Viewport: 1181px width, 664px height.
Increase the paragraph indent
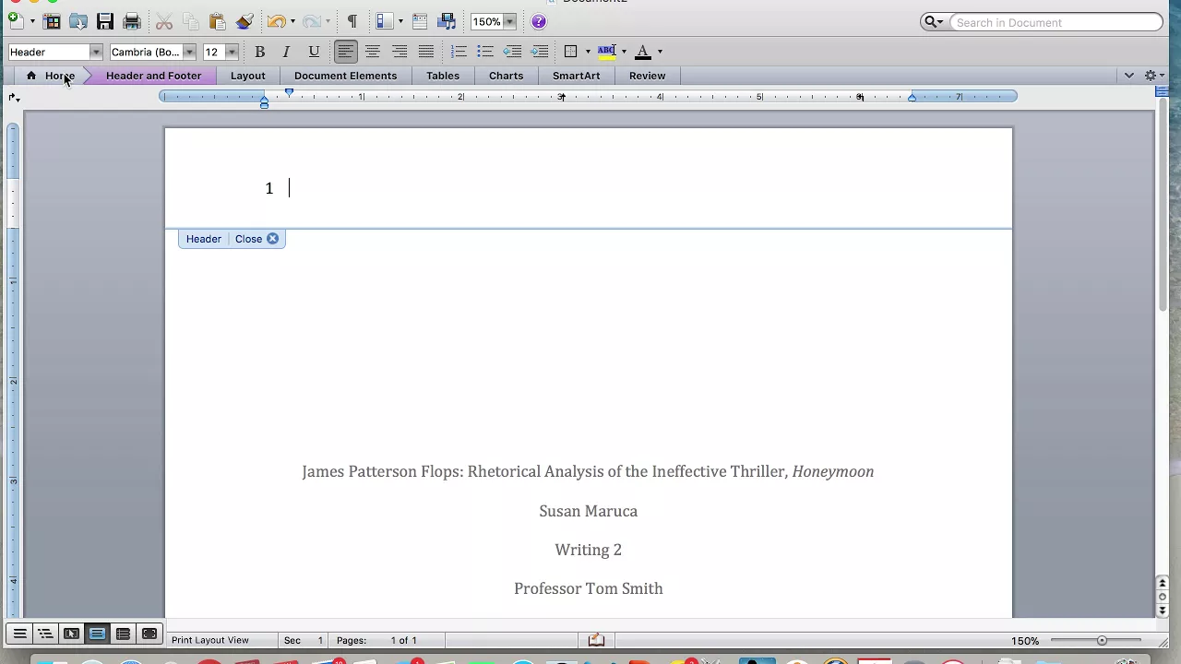[x=540, y=52]
